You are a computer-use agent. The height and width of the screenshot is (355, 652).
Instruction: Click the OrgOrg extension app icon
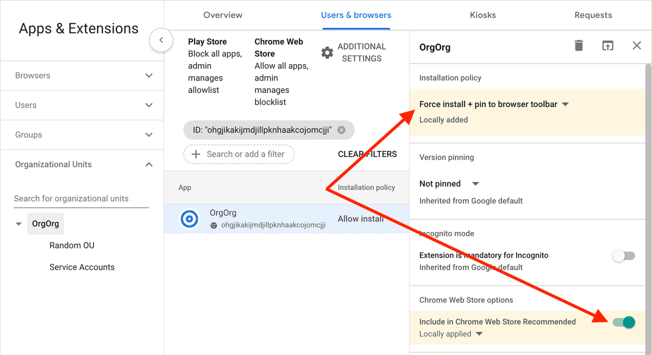tap(189, 218)
